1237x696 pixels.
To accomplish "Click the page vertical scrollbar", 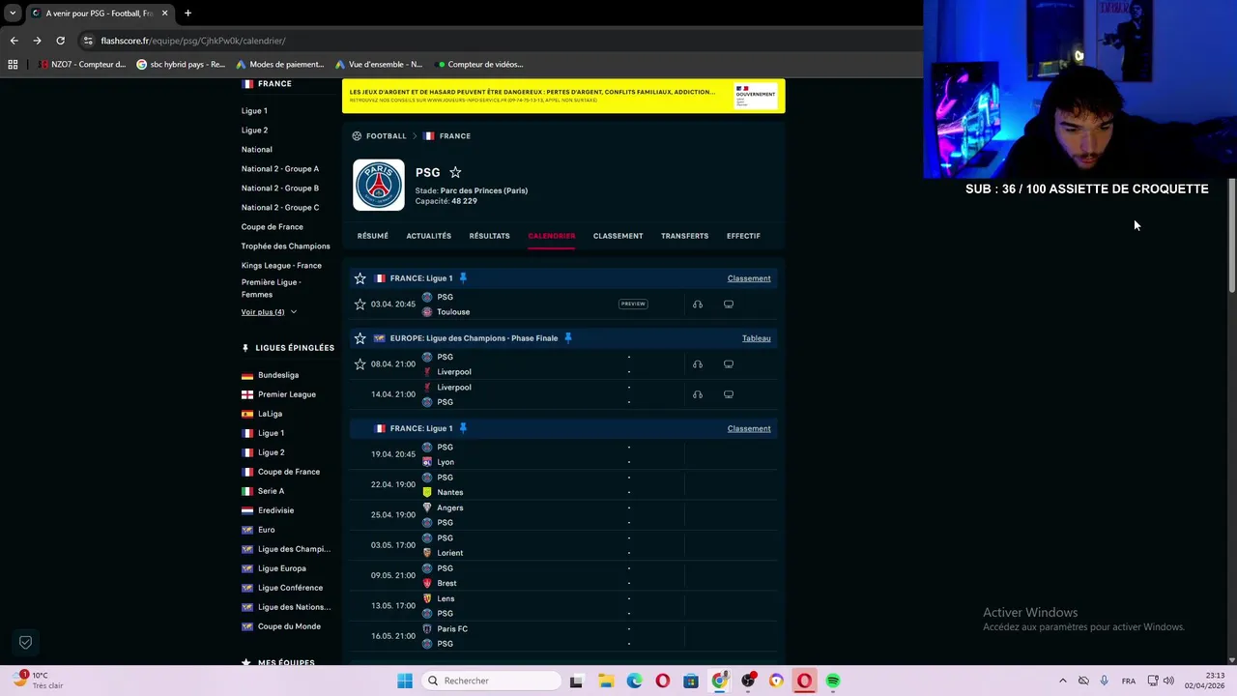I will click(1231, 234).
